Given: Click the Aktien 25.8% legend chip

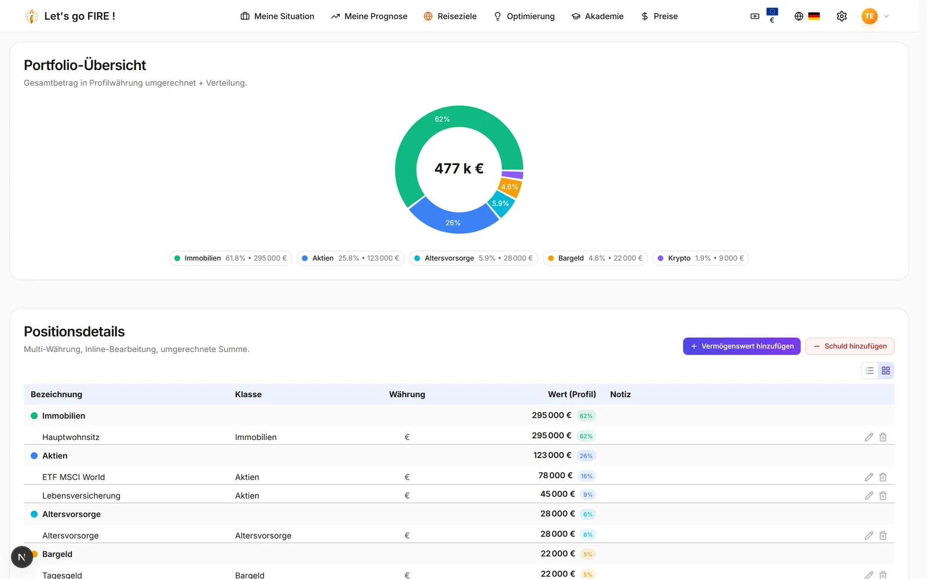Looking at the screenshot, I should [x=351, y=258].
